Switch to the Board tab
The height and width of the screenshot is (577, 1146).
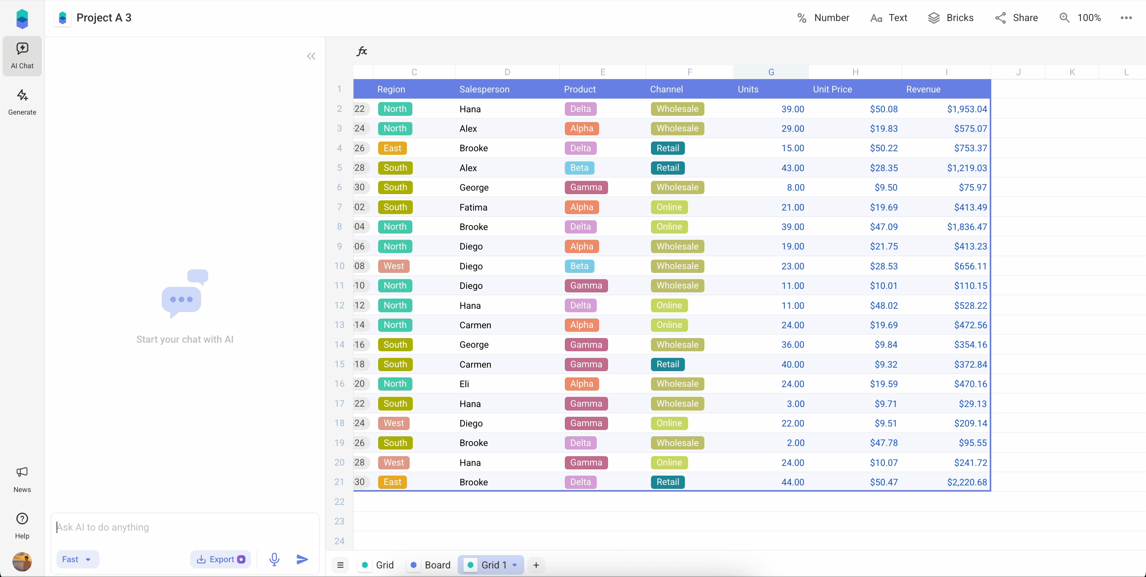(430, 565)
